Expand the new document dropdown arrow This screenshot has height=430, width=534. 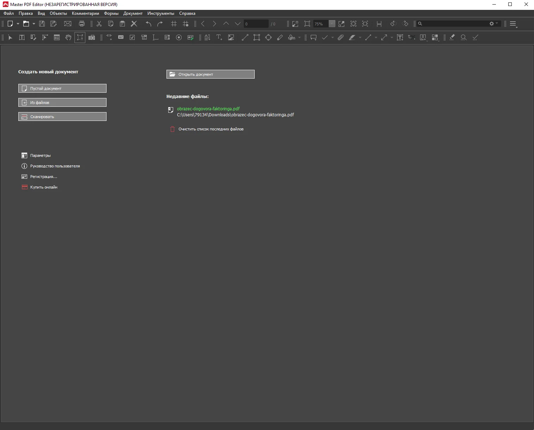tap(18, 24)
